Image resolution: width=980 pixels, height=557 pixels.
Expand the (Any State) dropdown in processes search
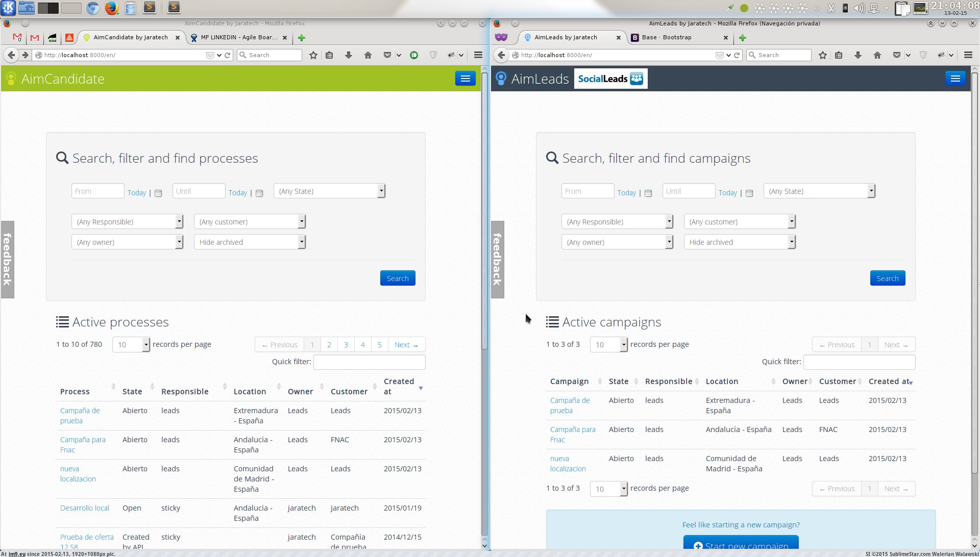[x=330, y=191]
